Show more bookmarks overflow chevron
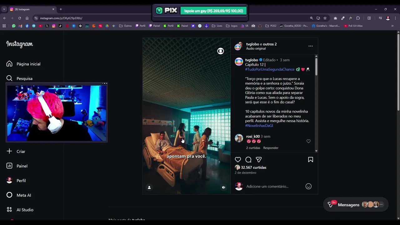The image size is (400, 225). click(x=392, y=26)
